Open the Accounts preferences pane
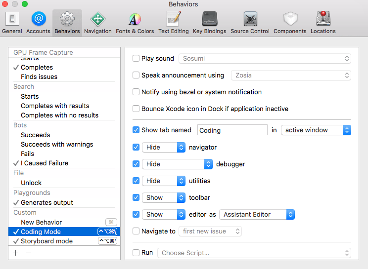368x269 pixels. click(x=38, y=23)
